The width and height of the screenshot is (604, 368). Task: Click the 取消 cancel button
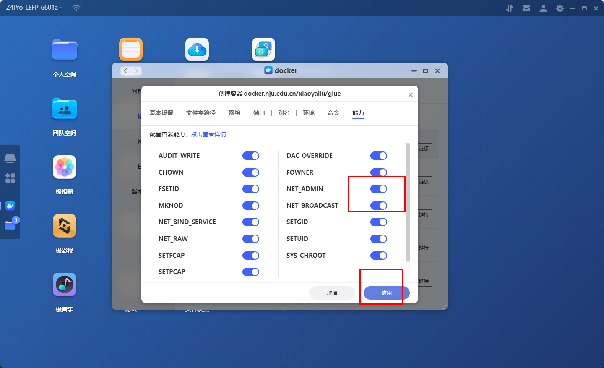tap(332, 293)
